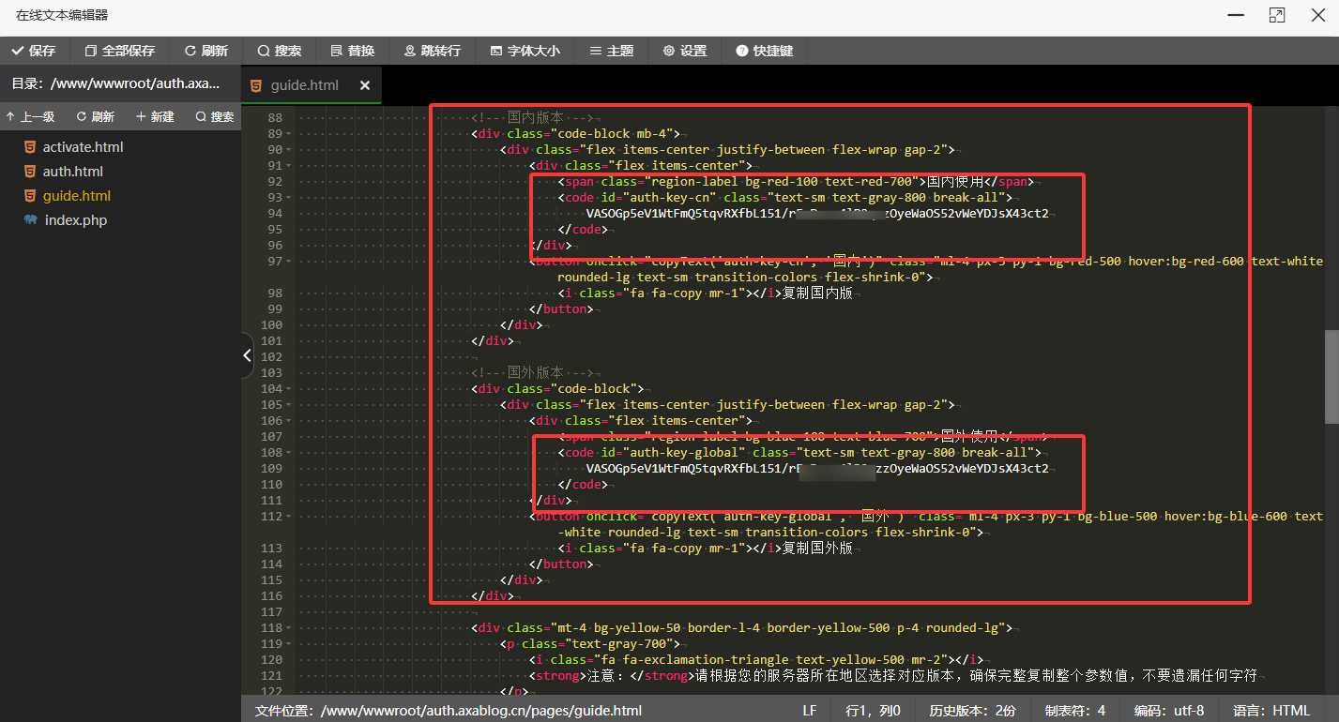Click 上一级 to go up a directory
The image size is (1339, 722).
click(31, 116)
